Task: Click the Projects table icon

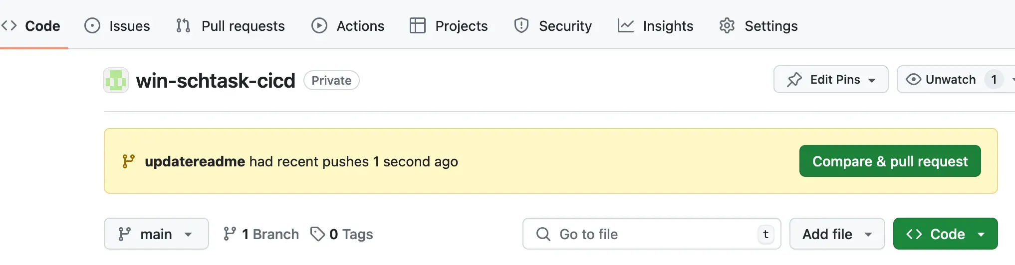Action: click(x=418, y=25)
